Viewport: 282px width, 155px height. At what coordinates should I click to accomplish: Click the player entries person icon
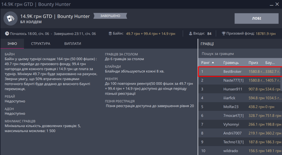pyautogui.click(x=190, y=34)
